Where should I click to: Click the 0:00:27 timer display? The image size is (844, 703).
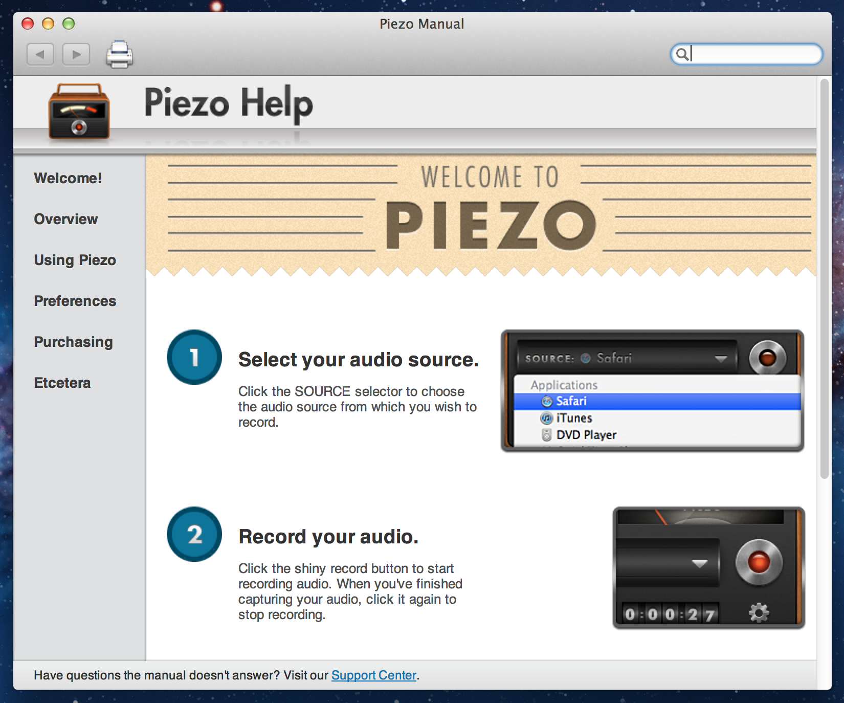point(670,613)
